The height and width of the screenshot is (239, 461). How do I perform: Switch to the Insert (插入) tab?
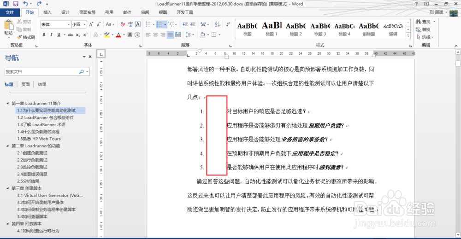47,12
